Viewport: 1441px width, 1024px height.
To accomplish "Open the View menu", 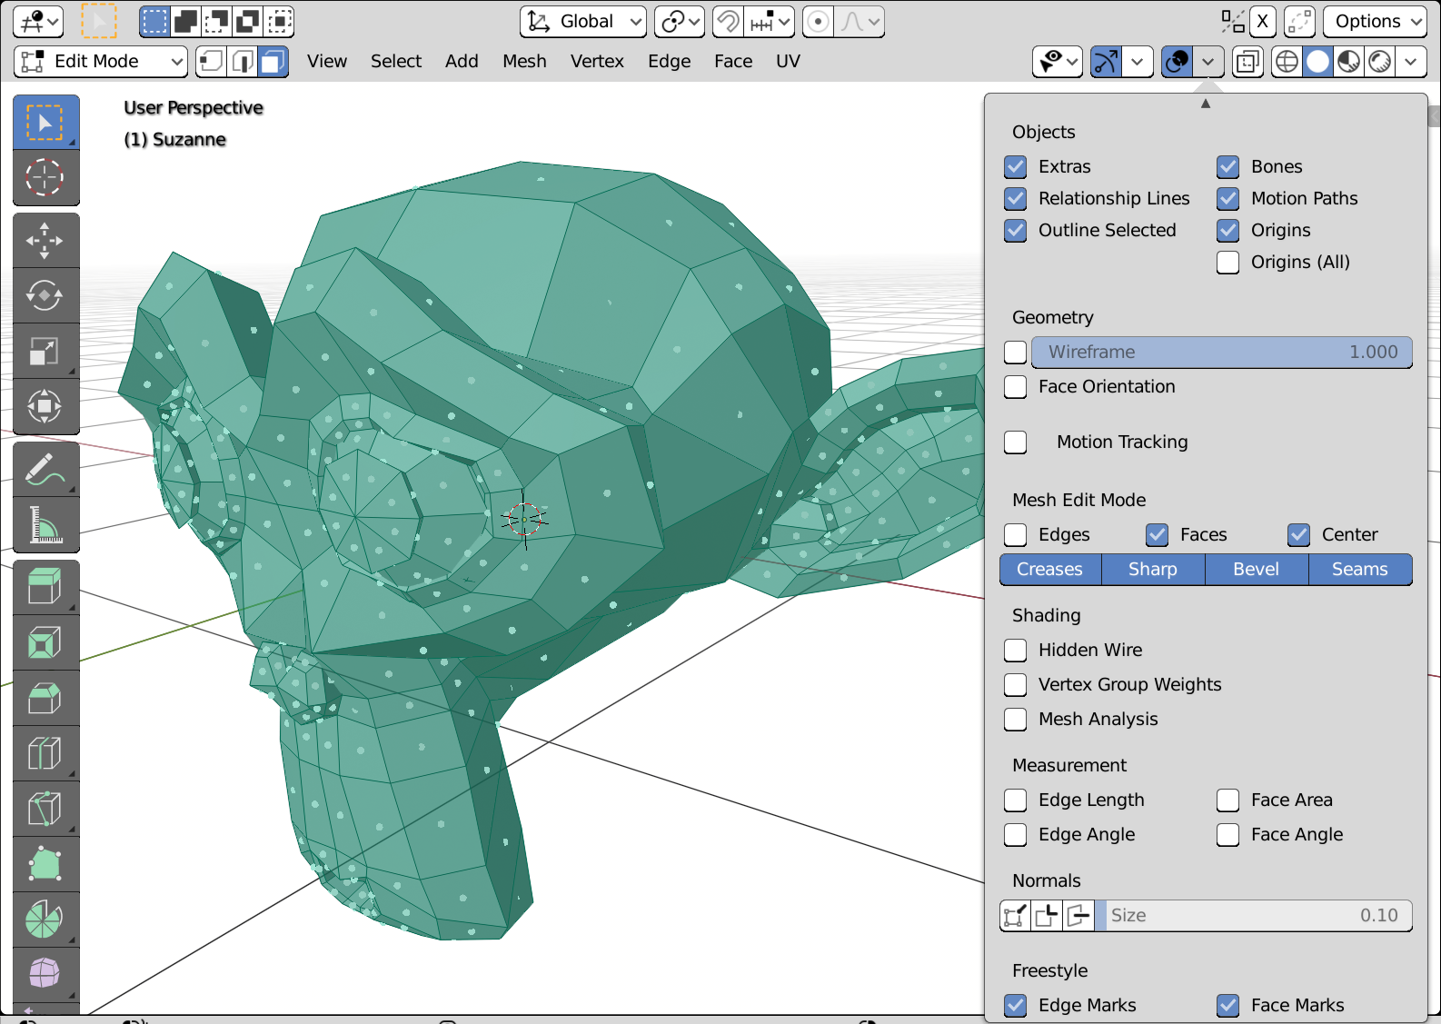I will 327,61.
